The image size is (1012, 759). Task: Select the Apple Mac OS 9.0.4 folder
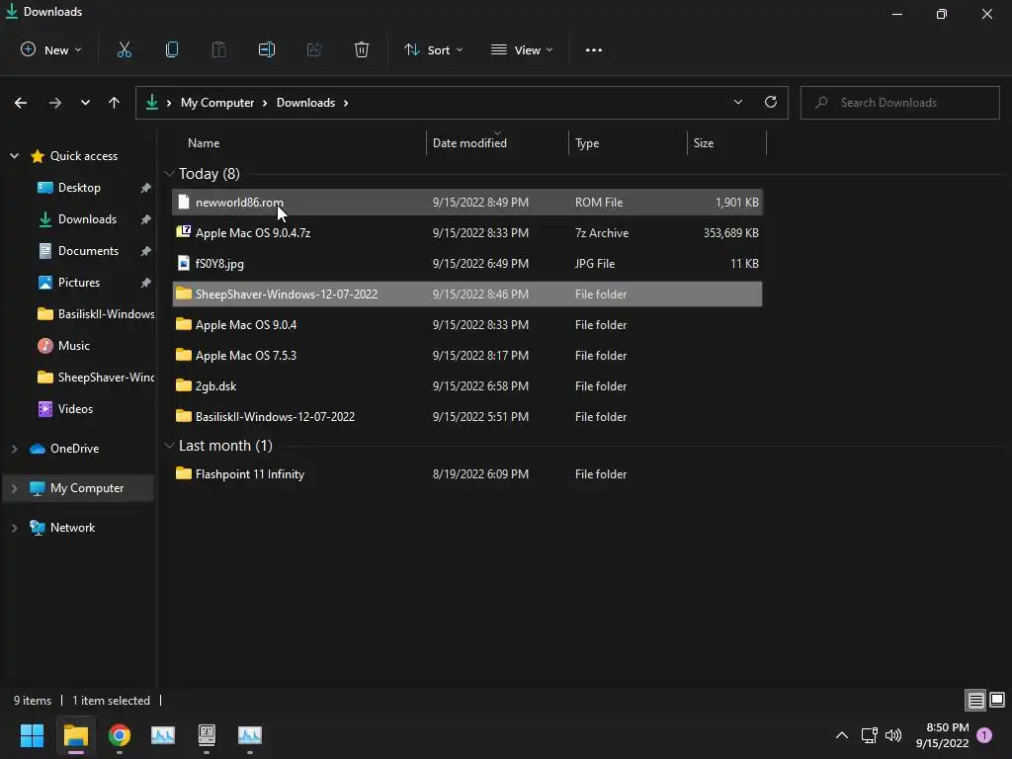point(467,324)
